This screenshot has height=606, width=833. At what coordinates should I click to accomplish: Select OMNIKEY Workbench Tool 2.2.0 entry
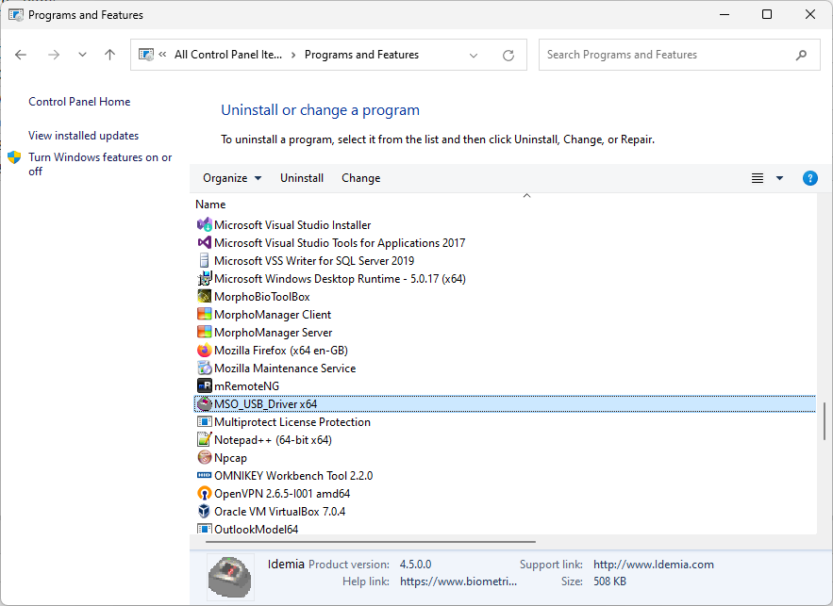(x=293, y=475)
